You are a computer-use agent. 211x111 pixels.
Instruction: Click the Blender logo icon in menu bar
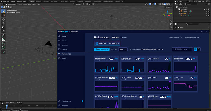[x=2, y=1]
